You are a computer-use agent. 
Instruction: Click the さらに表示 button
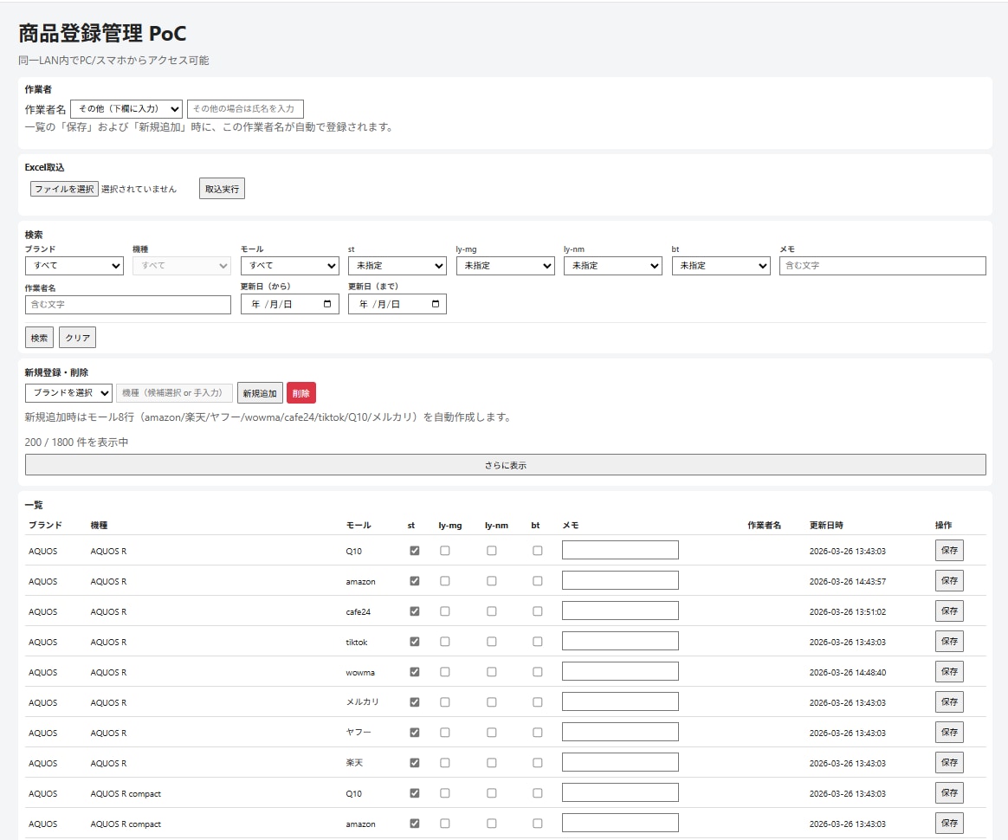tap(505, 465)
